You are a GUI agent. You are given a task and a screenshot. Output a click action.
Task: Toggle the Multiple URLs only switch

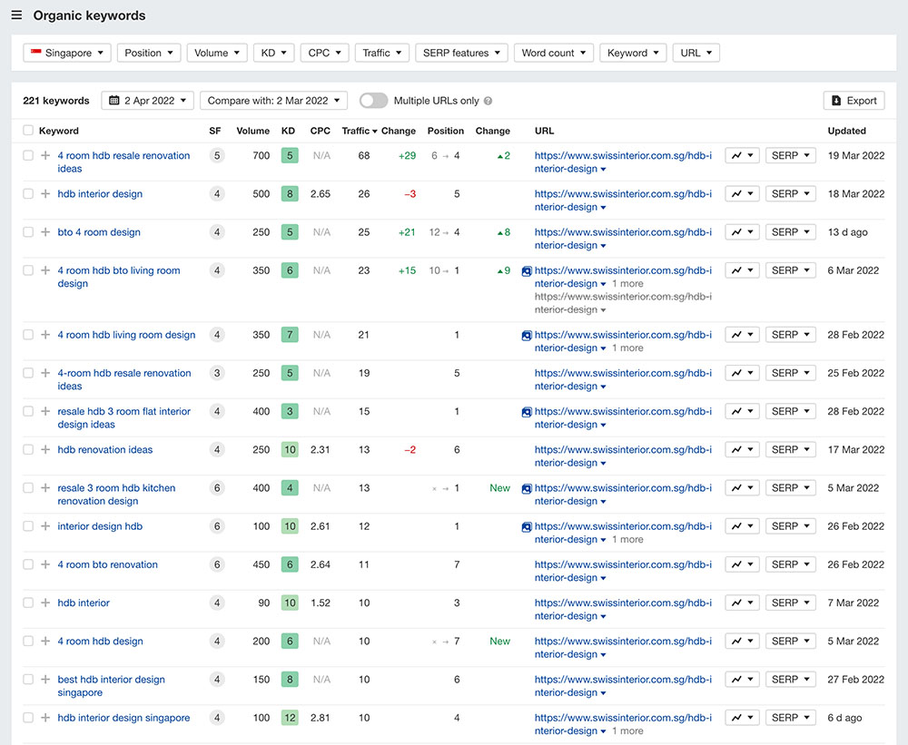pyautogui.click(x=373, y=101)
